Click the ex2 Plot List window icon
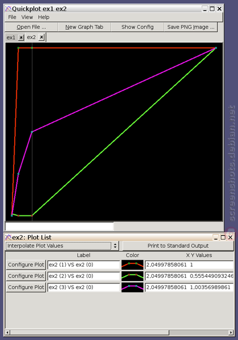The image size is (238, 340). [8, 237]
